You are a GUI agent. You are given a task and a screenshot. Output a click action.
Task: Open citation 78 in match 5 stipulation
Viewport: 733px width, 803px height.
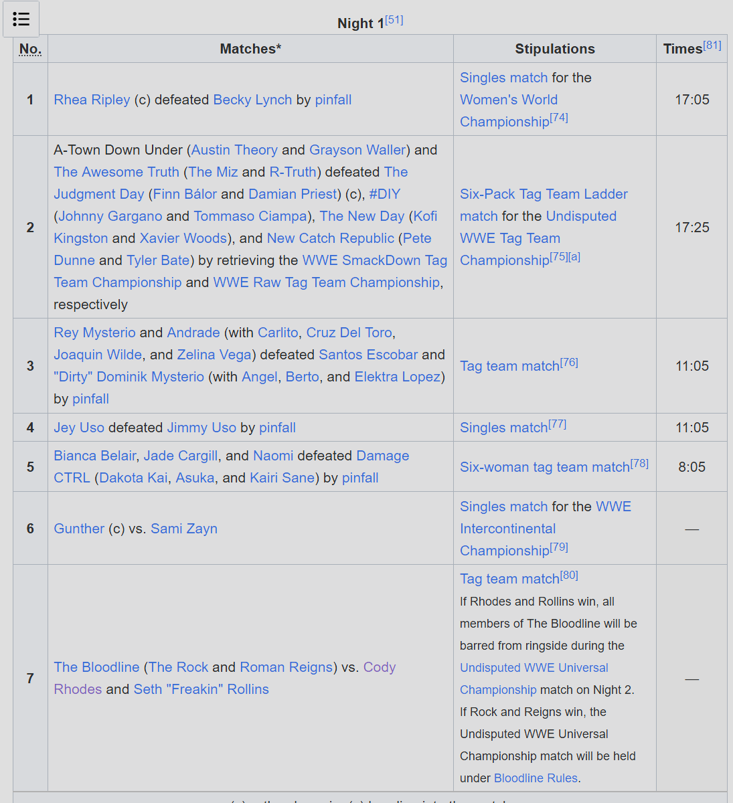click(639, 464)
